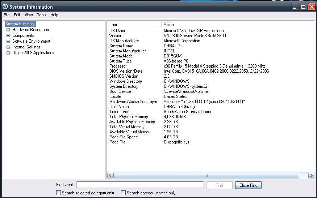Select System Summary in the tree
Screen dimensions: 317x198
click(20, 24)
